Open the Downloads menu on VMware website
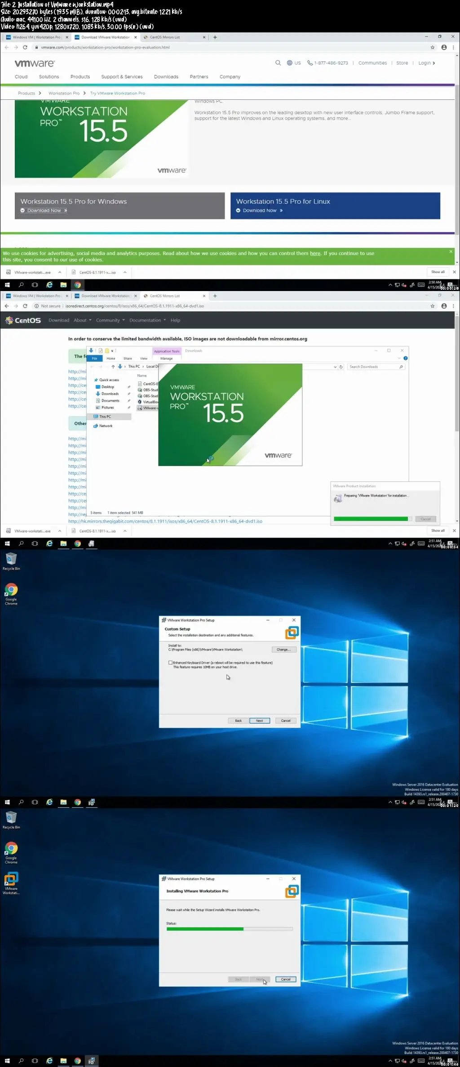Image resolution: width=460 pixels, height=1067 pixels. (x=166, y=77)
